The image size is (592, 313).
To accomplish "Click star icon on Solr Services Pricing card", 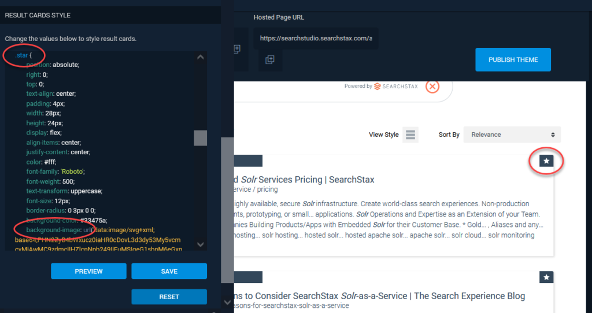I will pyautogui.click(x=546, y=161).
